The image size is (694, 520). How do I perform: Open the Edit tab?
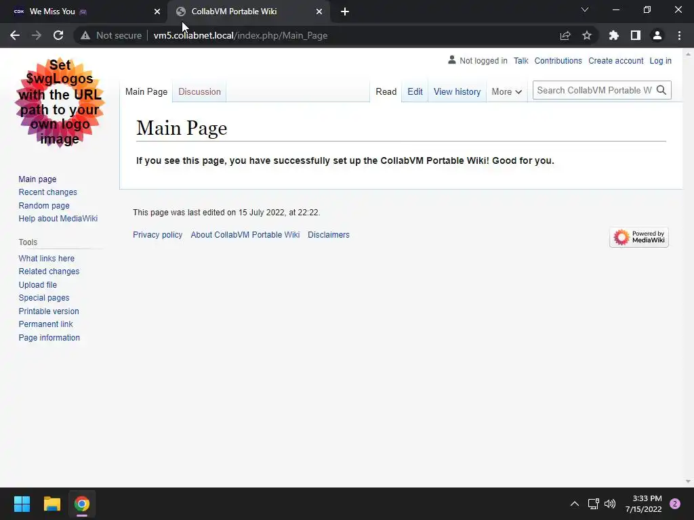pyautogui.click(x=415, y=91)
